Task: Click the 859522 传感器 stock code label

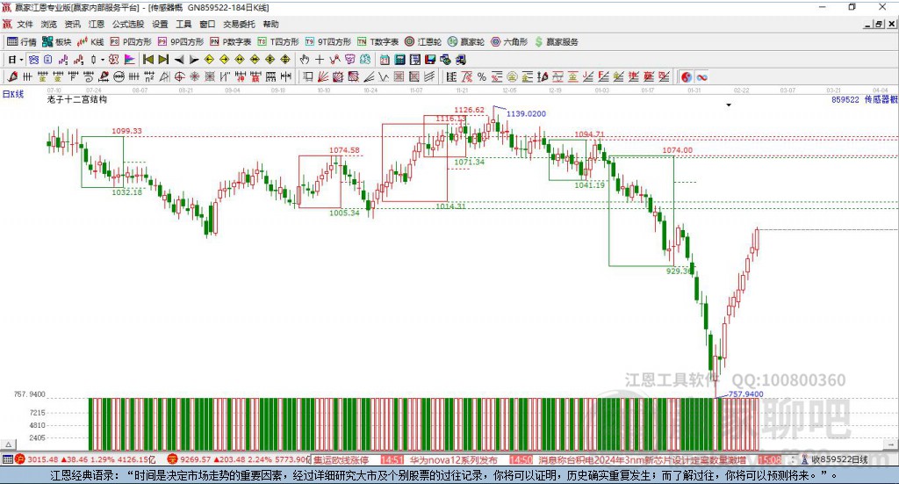Action: pyautogui.click(x=865, y=99)
